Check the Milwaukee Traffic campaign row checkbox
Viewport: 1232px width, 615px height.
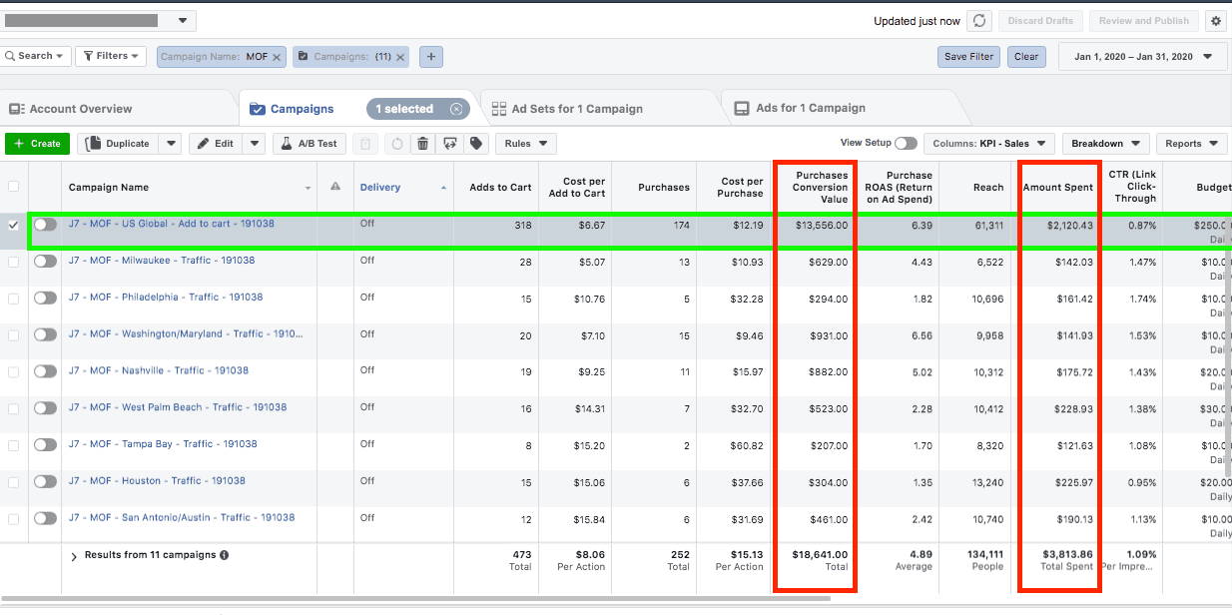[13, 262]
